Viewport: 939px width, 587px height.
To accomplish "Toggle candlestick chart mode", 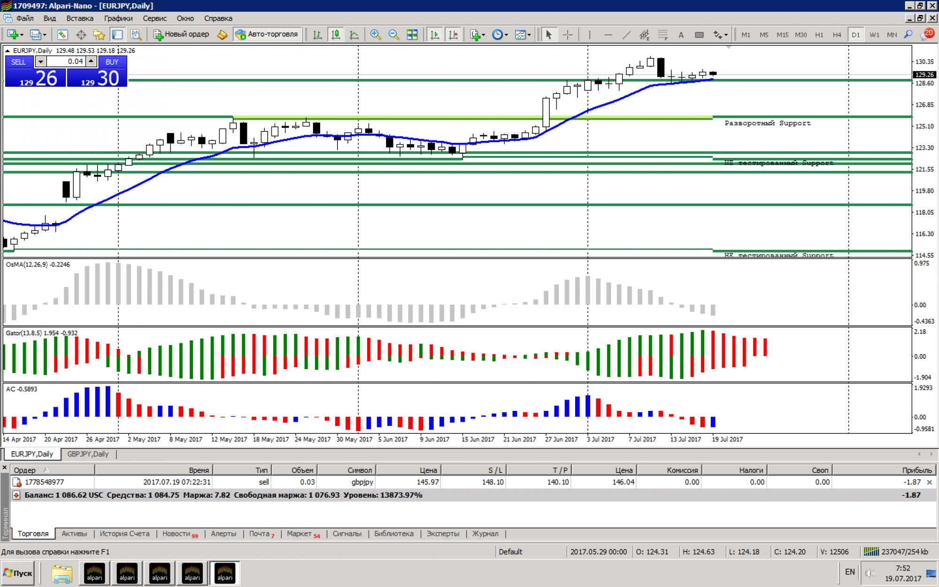I will pyautogui.click(x=336, y=34).
